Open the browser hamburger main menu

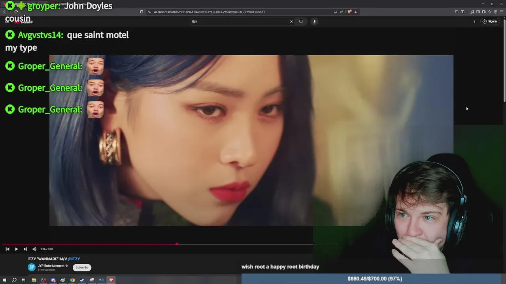[502, 12]
